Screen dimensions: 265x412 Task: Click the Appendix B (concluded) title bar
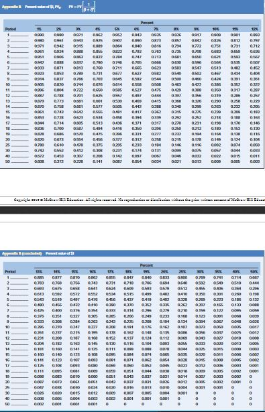point(132,253)
